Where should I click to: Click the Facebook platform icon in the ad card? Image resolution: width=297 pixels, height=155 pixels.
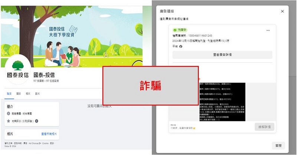click(181, 47)
